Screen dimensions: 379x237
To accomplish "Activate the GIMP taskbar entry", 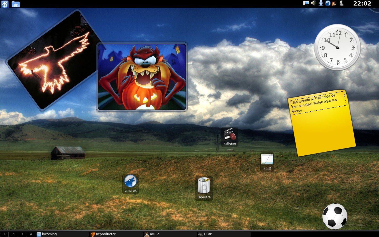I will point(224,234).
